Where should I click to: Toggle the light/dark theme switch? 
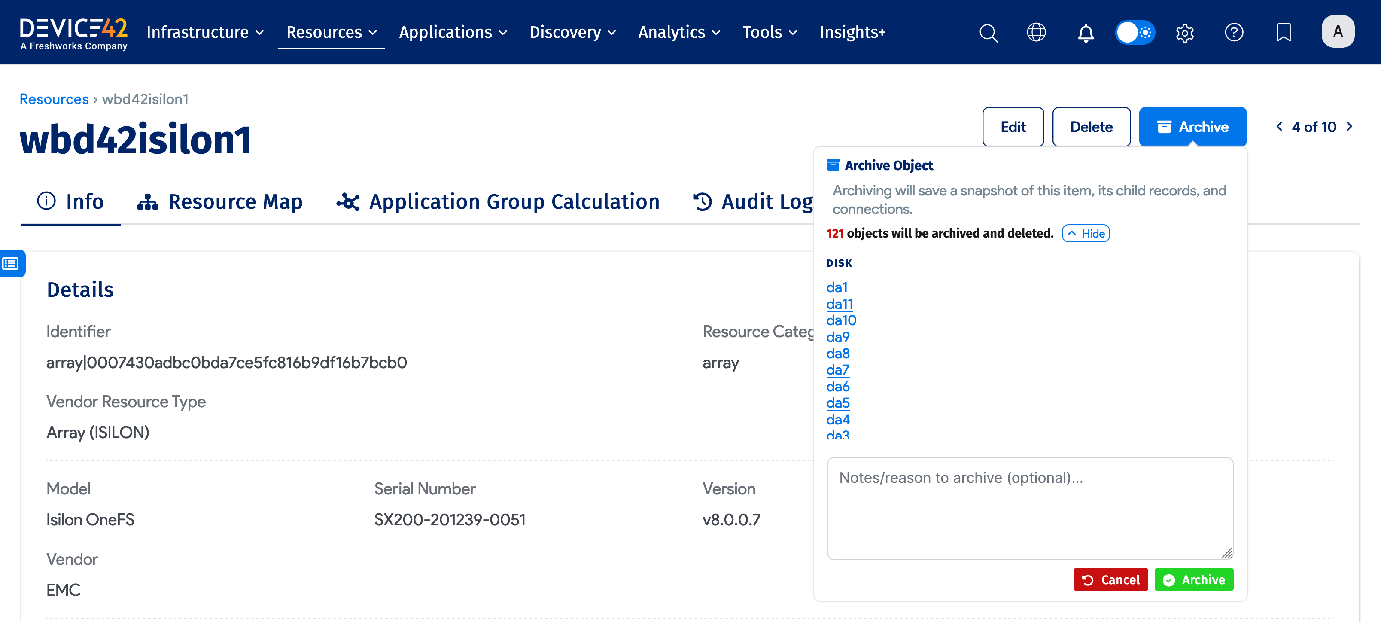tap(1135, 32)
